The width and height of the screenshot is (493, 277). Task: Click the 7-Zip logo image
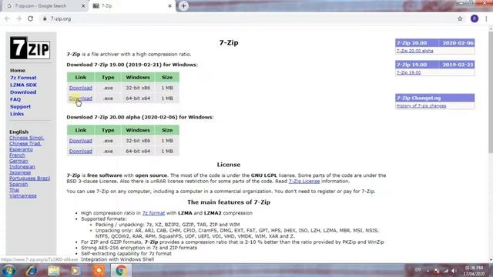pyautogui.click(x=30, y=48)
